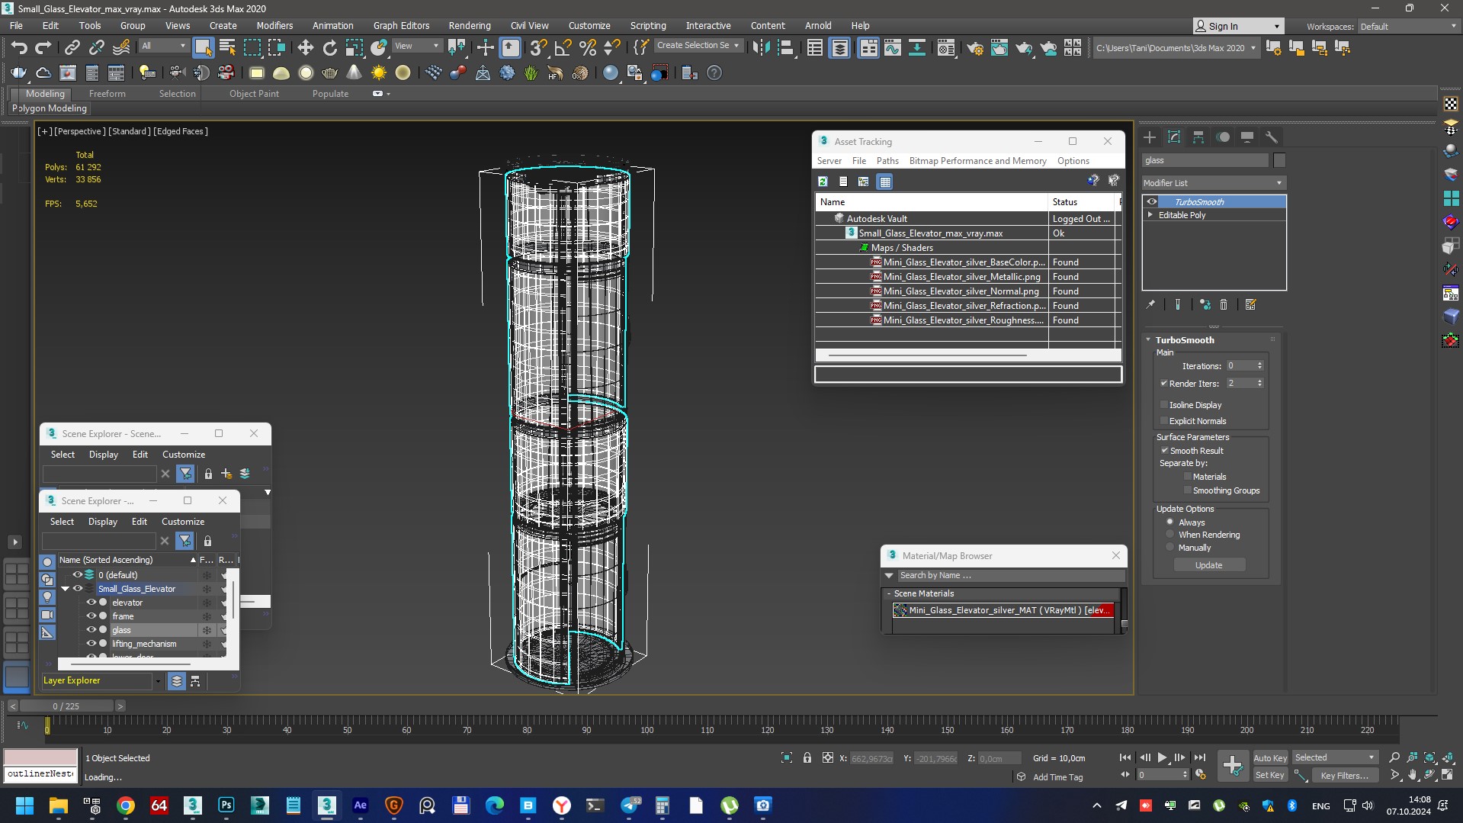Open the Hierarchy panel tab
This screenshot has height=823, width=1463.
tap(1198, 137)
